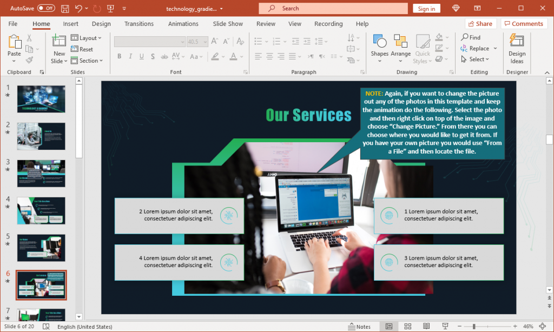Open the Animations ribbon tab

tap(183, 23)
